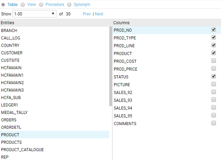Image resolution: width=221 pixels, height=160 pixels.
Task: Check the PROD_COST column checkbox
Action: [214, 61]
